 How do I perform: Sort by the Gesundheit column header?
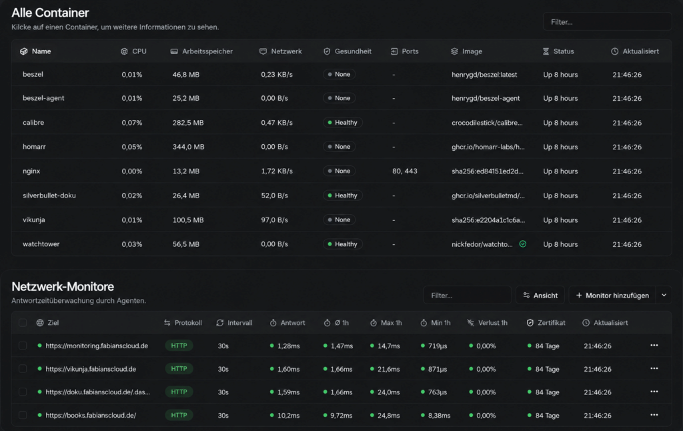coord(347,51)
